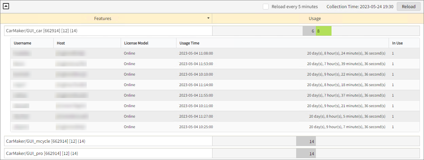Click the GUI_pro usage bar showing 14
The height and width of the screenshot is (160, 424).
pos(306,154)
